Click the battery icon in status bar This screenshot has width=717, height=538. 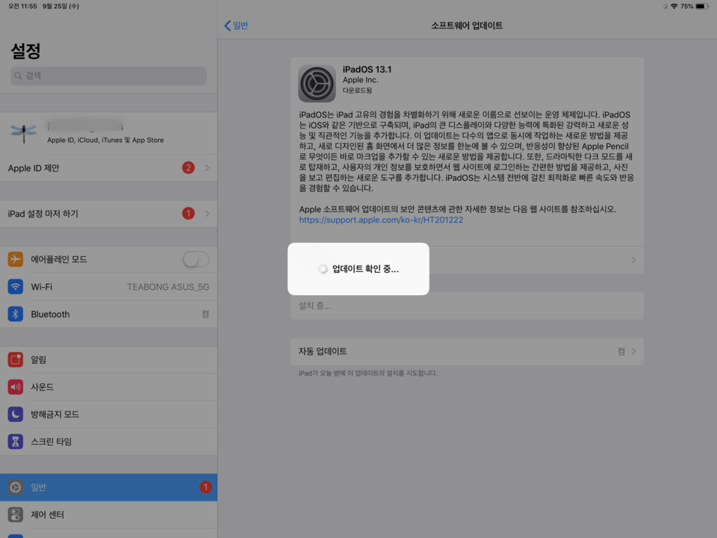click(702, 7)
